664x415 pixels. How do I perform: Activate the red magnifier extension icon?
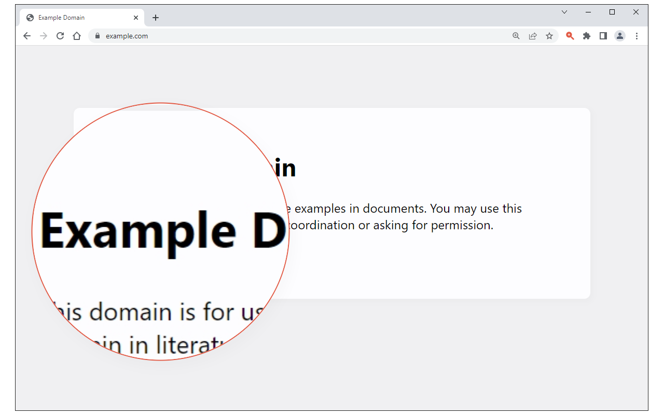pyautogui.click(x=570, y=36)
